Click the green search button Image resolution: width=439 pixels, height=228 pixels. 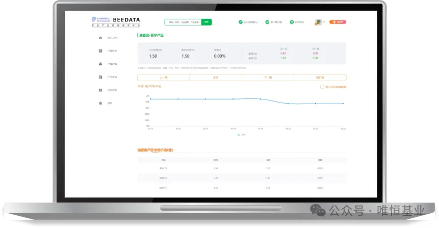[x=206, y=22]
